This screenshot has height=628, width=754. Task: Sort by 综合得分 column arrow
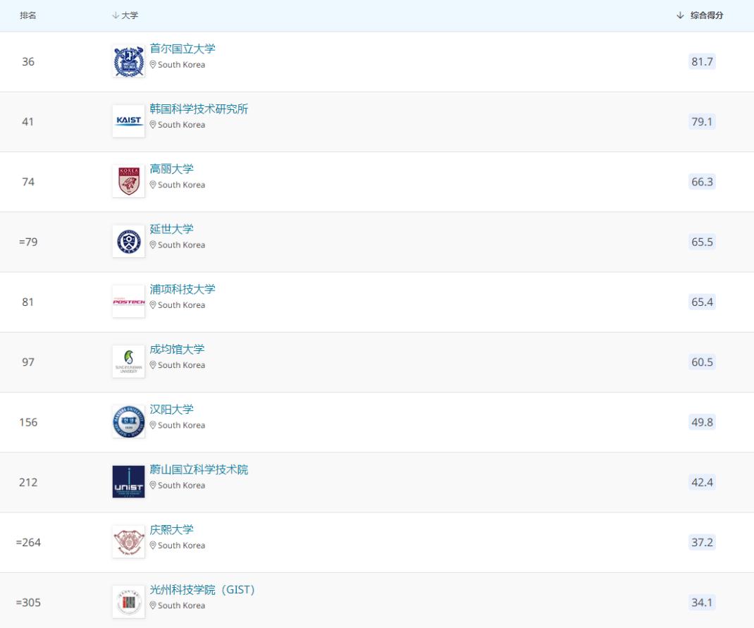[680, 16]
